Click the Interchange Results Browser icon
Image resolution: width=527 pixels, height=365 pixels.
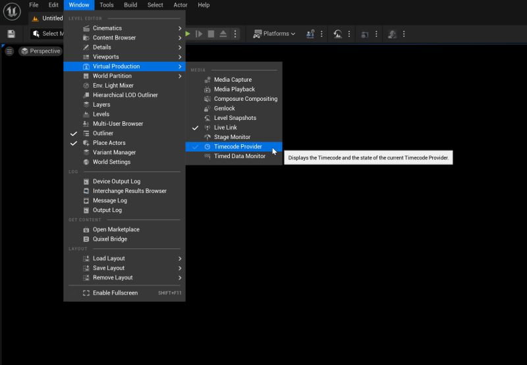[86, 191]
